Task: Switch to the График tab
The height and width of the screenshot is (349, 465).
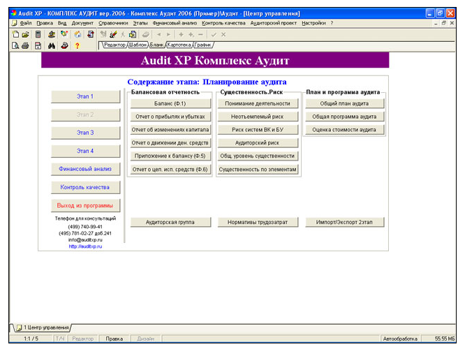Action: 203,45
